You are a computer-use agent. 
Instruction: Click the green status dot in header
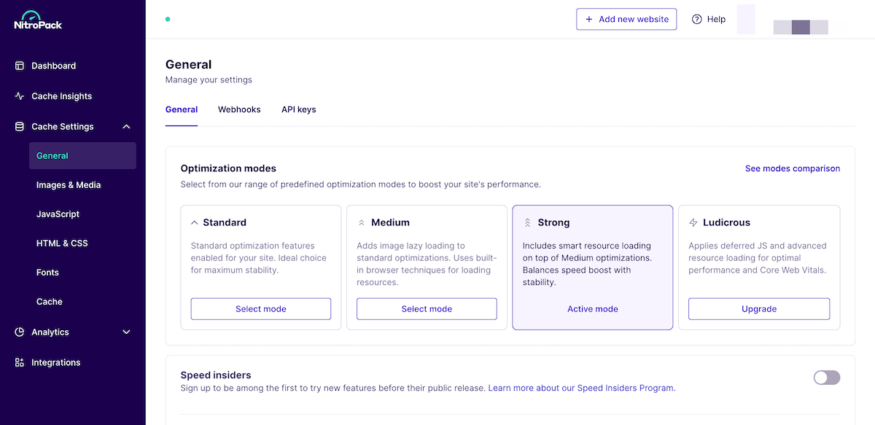168,20
